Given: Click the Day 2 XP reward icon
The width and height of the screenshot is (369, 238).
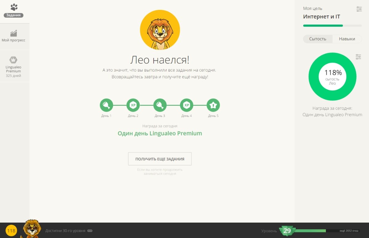Looking at the screenshot, I should 133,105.
